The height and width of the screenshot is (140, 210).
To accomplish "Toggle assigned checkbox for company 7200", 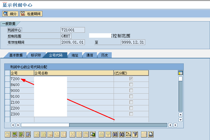I will pyautogui.click(x=131, y=79).
